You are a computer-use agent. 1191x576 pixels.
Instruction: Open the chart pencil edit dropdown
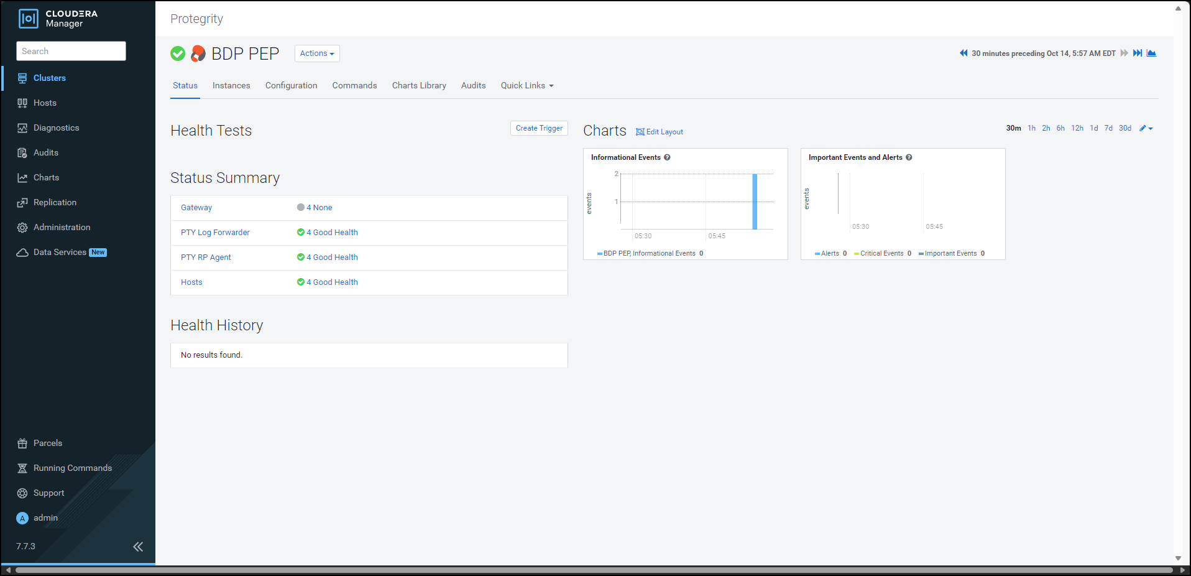(x=1146, y=128)
